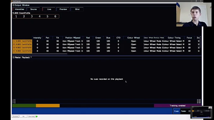
Task: Select fixture channel 3
Action: tap(32, 17)
